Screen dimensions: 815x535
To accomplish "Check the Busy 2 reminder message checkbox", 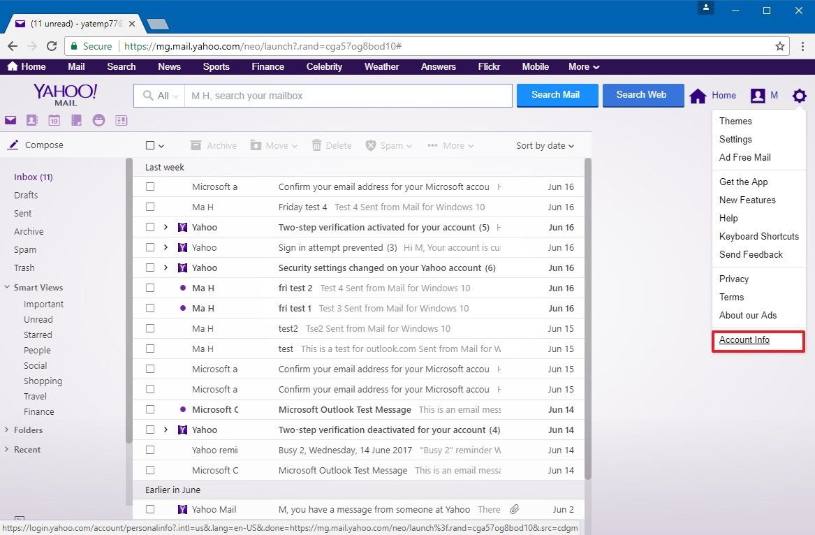I will 150,450.
